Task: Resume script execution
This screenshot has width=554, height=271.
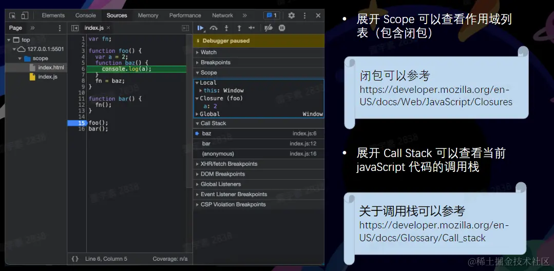Action: coord(201,28)
